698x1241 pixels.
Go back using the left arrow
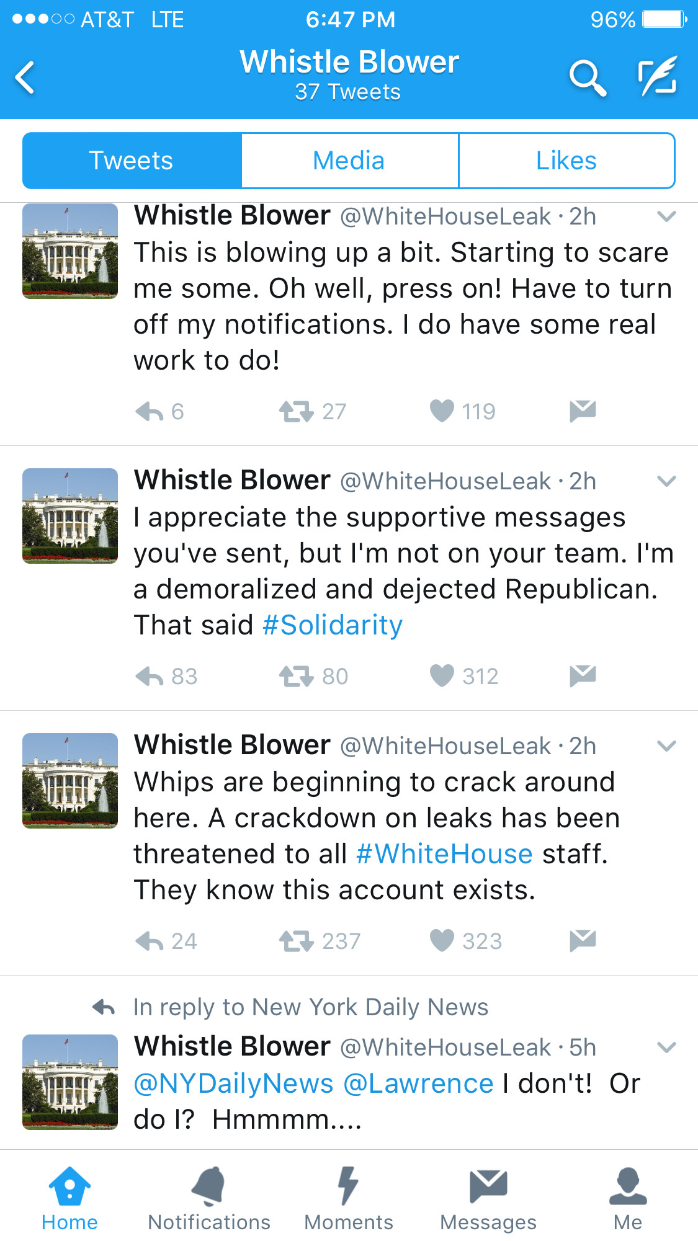[x=25, y=78]
